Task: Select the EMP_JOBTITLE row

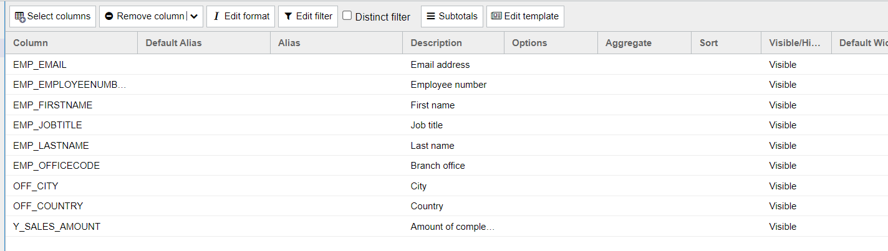Action: pyautogui.click(x=47, y=125)
